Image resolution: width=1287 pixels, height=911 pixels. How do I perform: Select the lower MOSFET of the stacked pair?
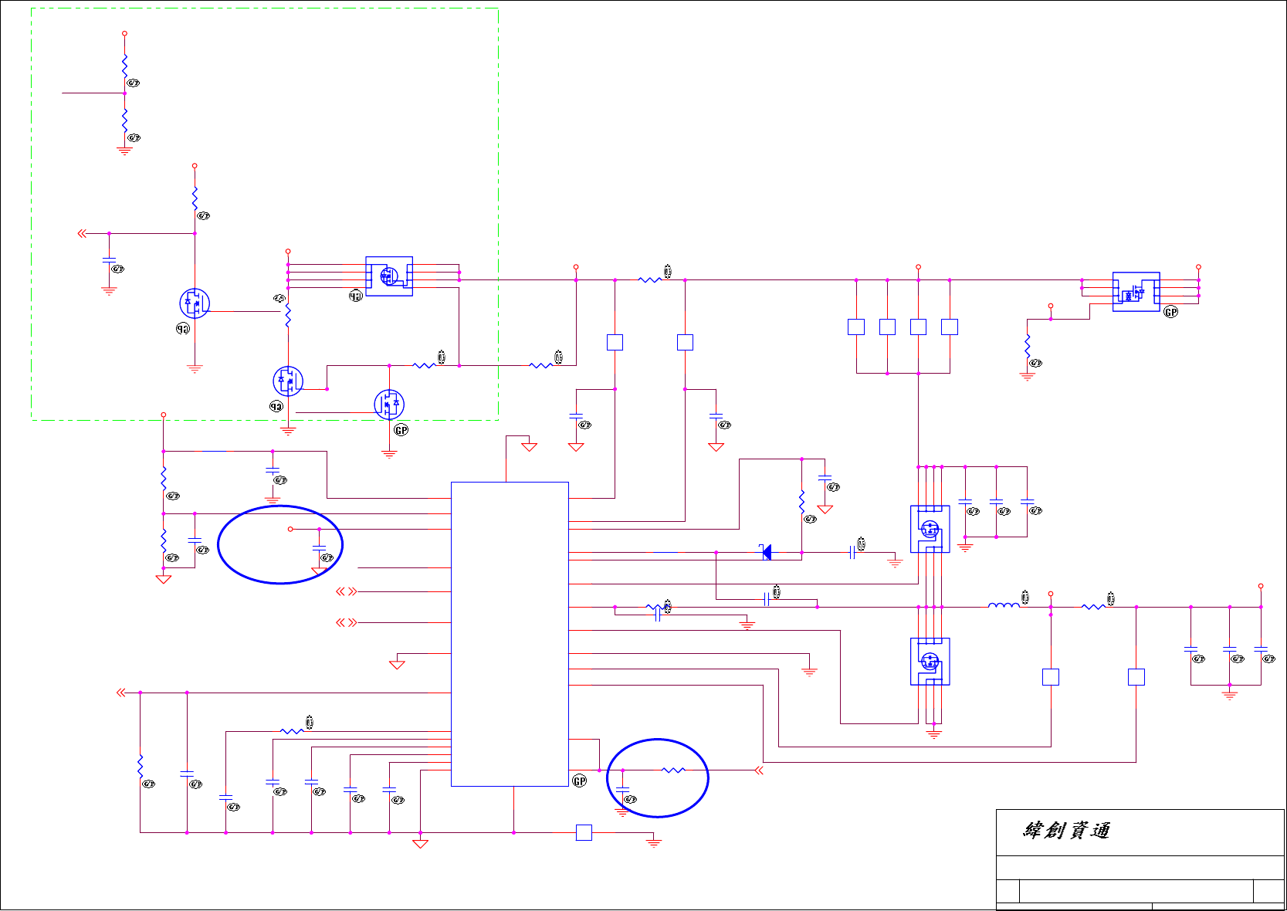pos(930,661)
